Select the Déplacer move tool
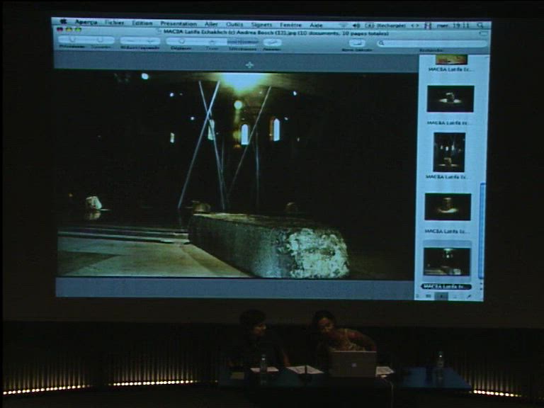Viewport: 544px width, 408px height. pyautogui.click(x=181, y=41)
